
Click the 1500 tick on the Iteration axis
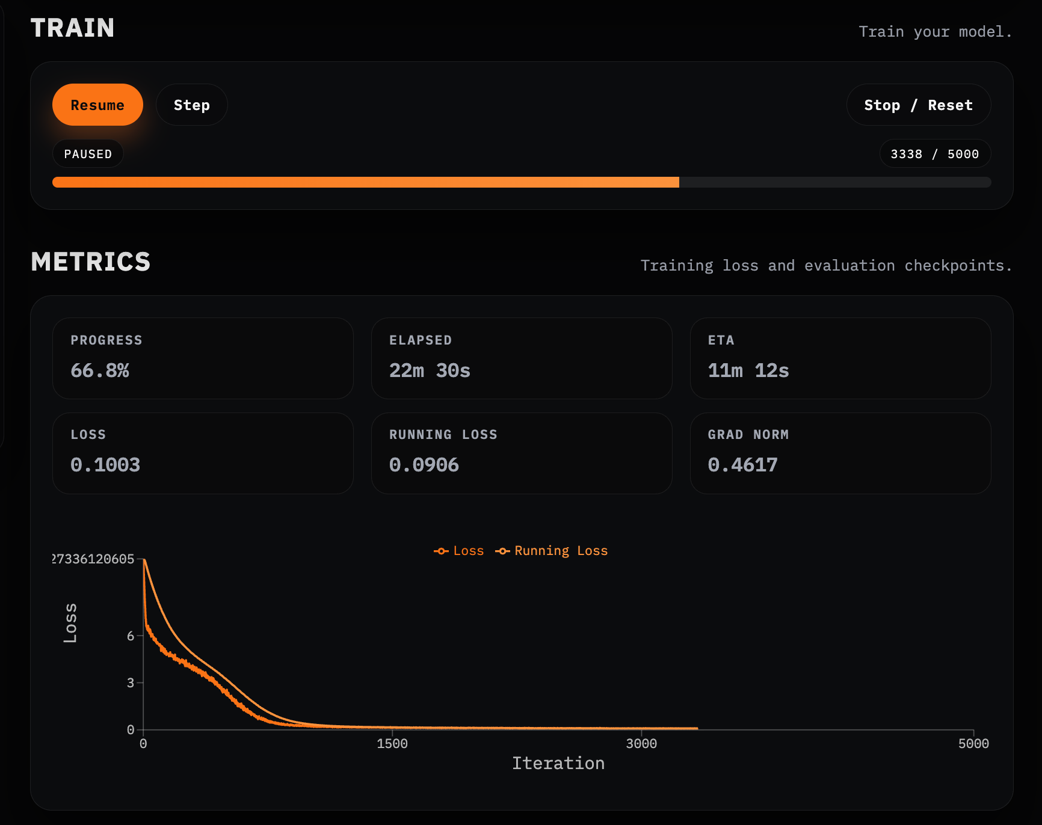(392, 744)
